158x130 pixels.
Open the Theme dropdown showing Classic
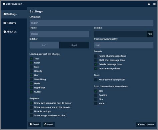click(x=59, y=34)
